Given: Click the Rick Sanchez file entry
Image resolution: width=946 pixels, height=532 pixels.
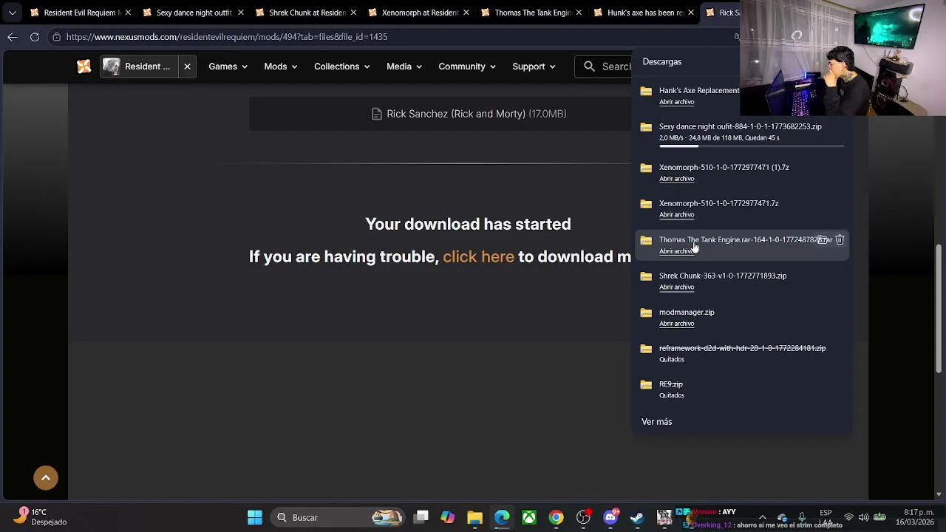Looking at the screenshot, I should click(x=469, y=114).
